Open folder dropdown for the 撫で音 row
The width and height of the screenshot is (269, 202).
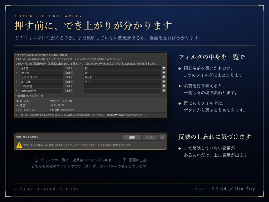click(x=164, y=73)
